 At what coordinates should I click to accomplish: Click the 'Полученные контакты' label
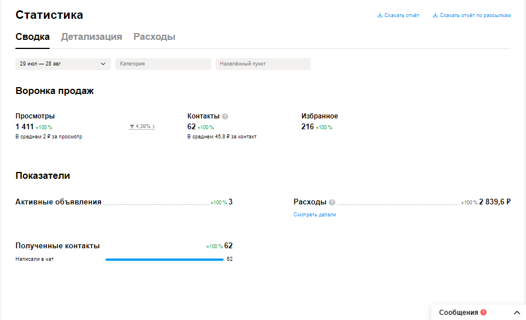point(58,245)
